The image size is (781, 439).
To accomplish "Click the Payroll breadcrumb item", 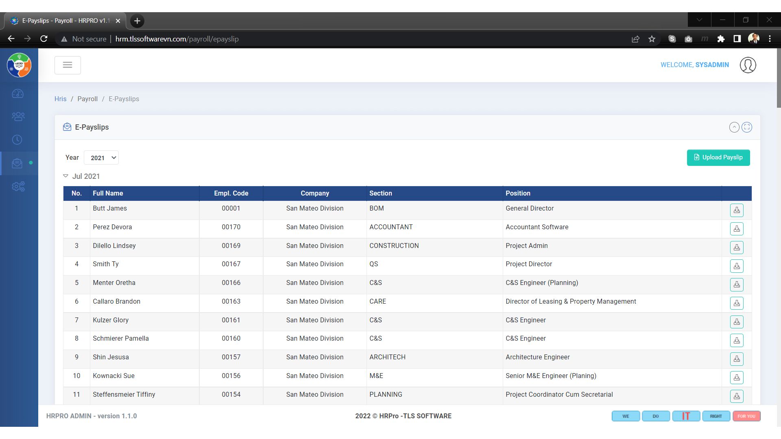I will [x=87, y=99].
